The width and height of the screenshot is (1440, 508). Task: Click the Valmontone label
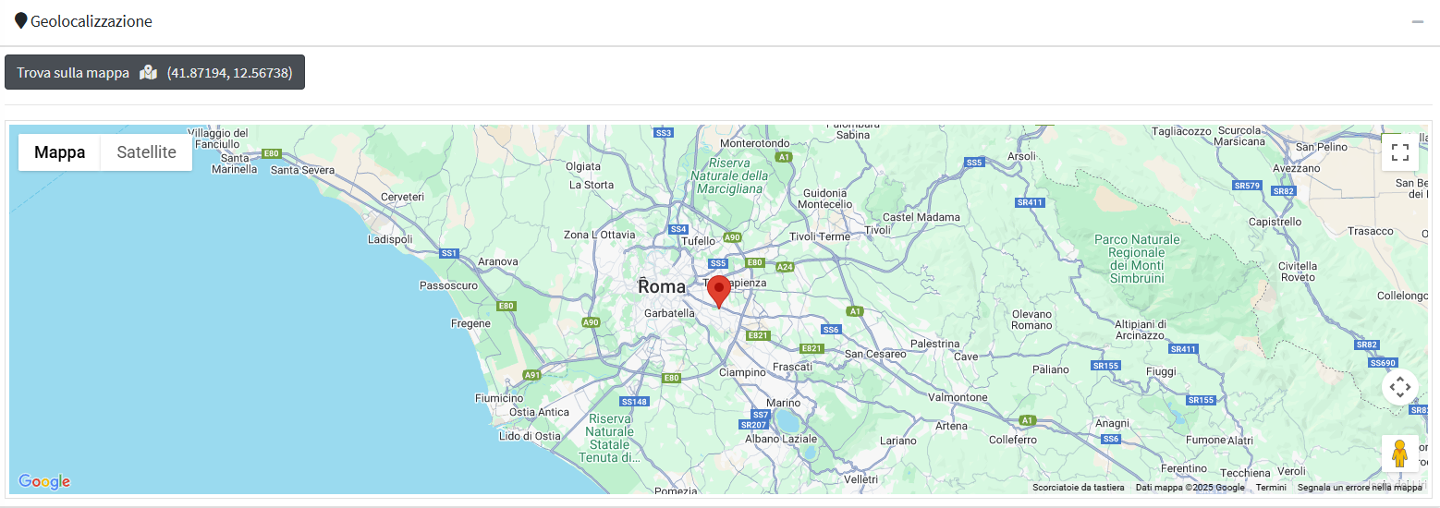(958, 397)
